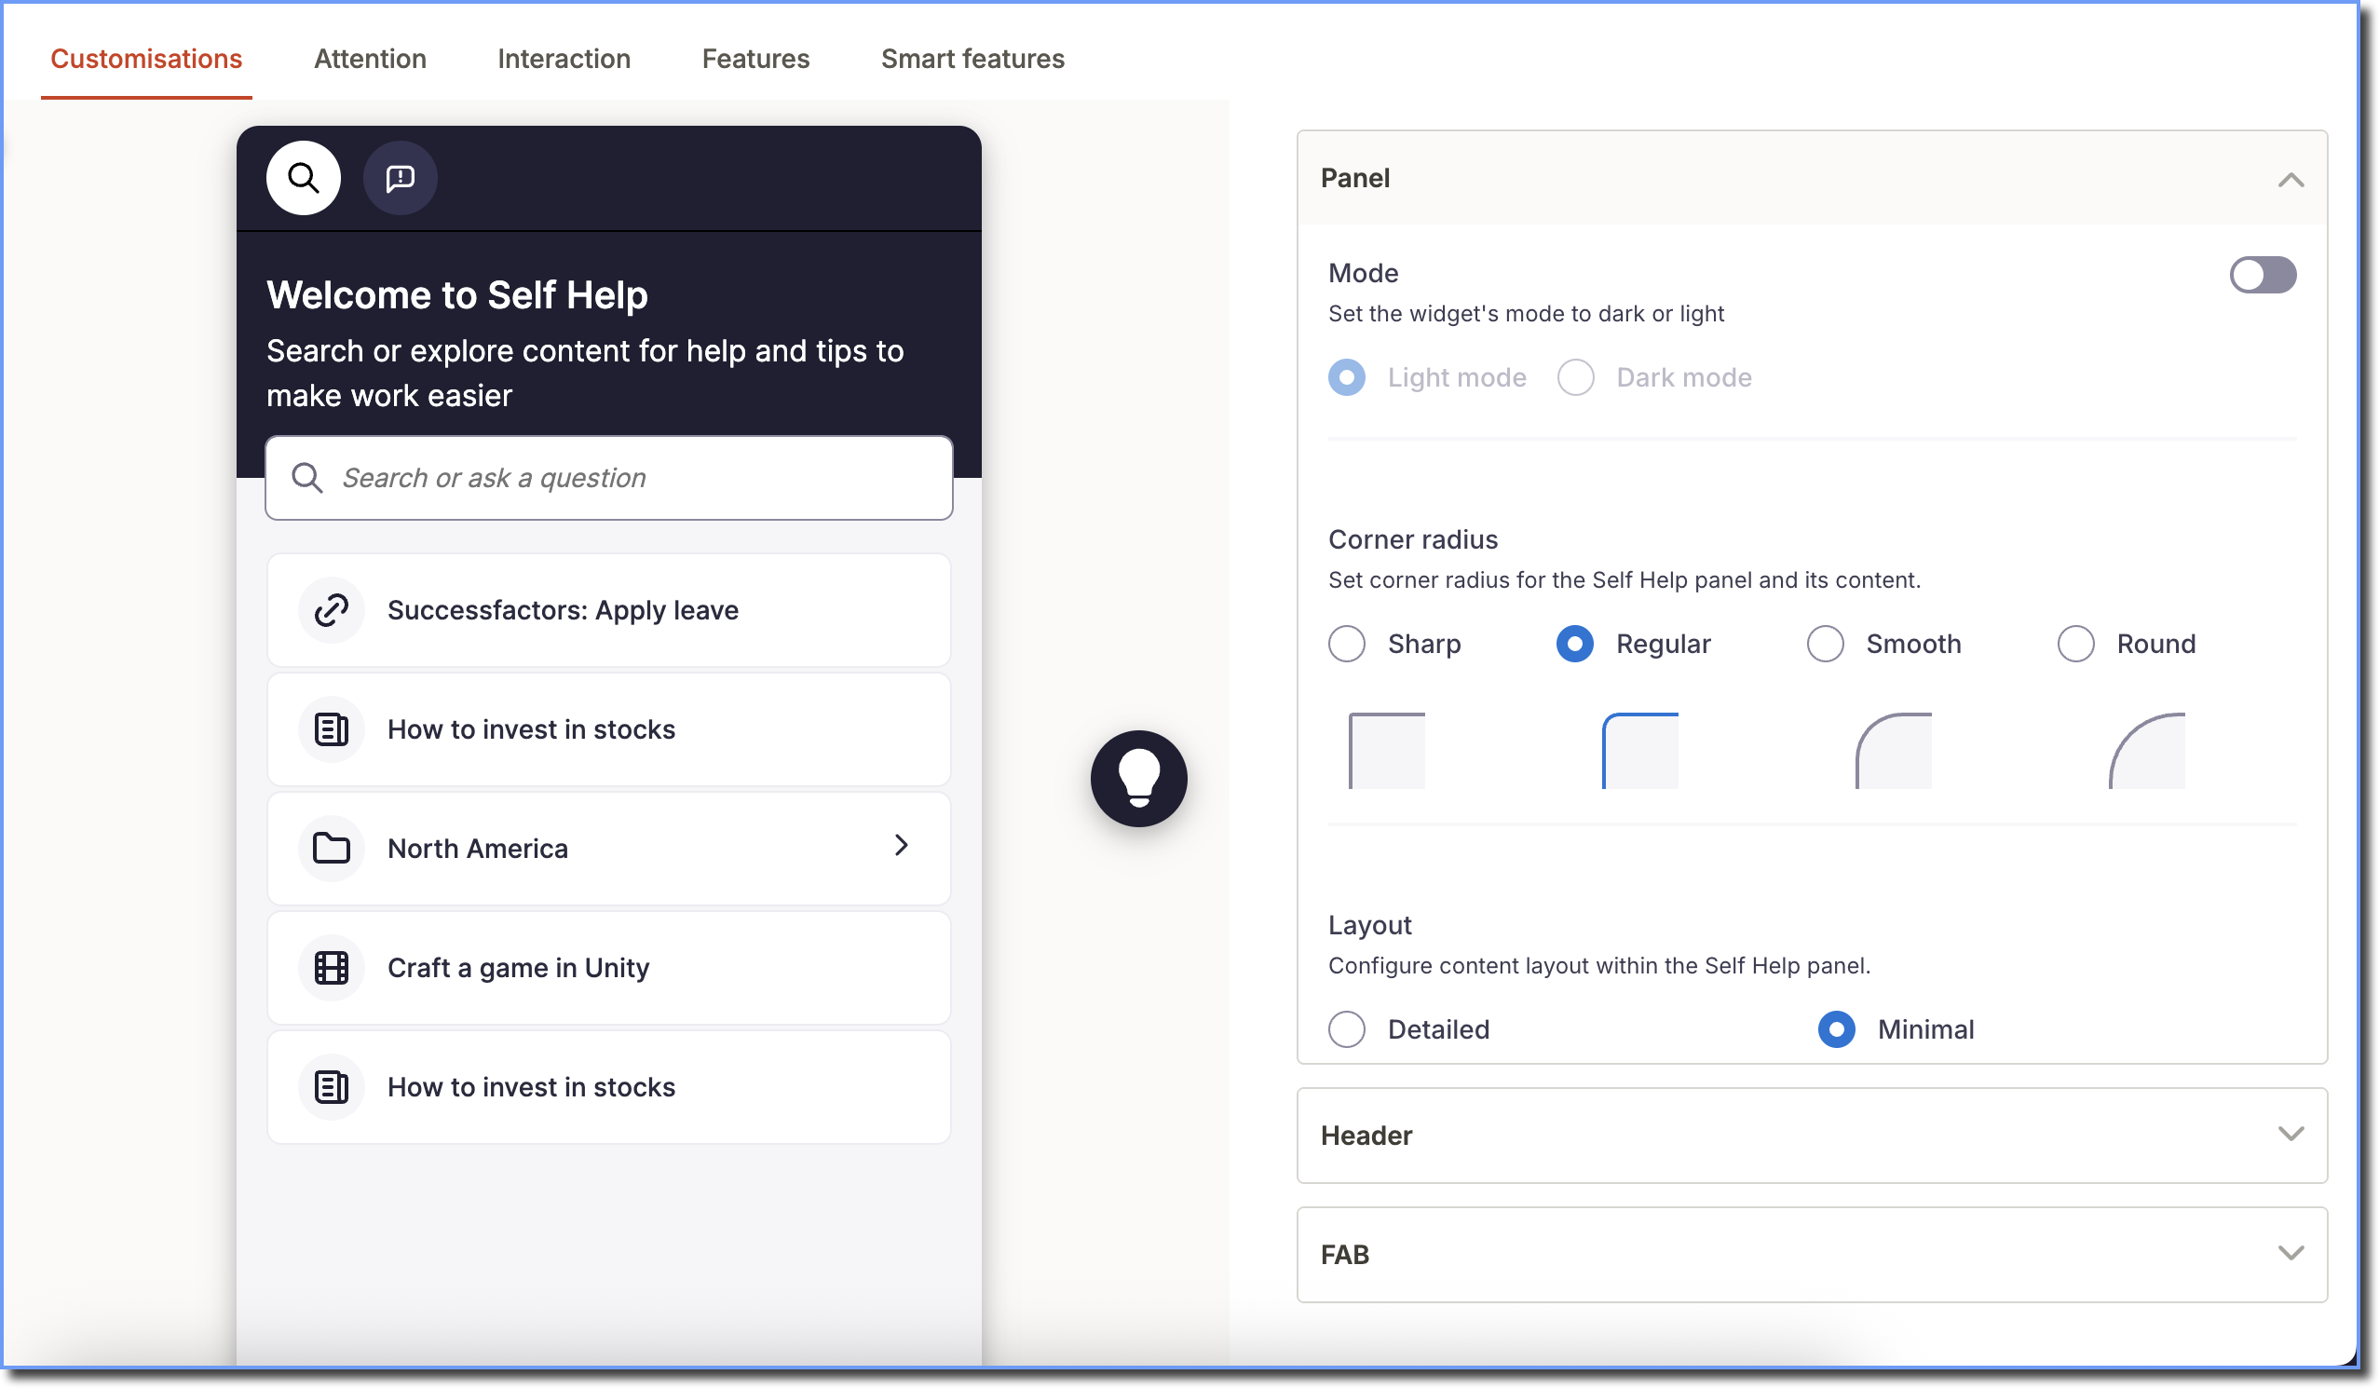
Task: Click magnifier icon inside the search field
Action: tap(306, 478)
